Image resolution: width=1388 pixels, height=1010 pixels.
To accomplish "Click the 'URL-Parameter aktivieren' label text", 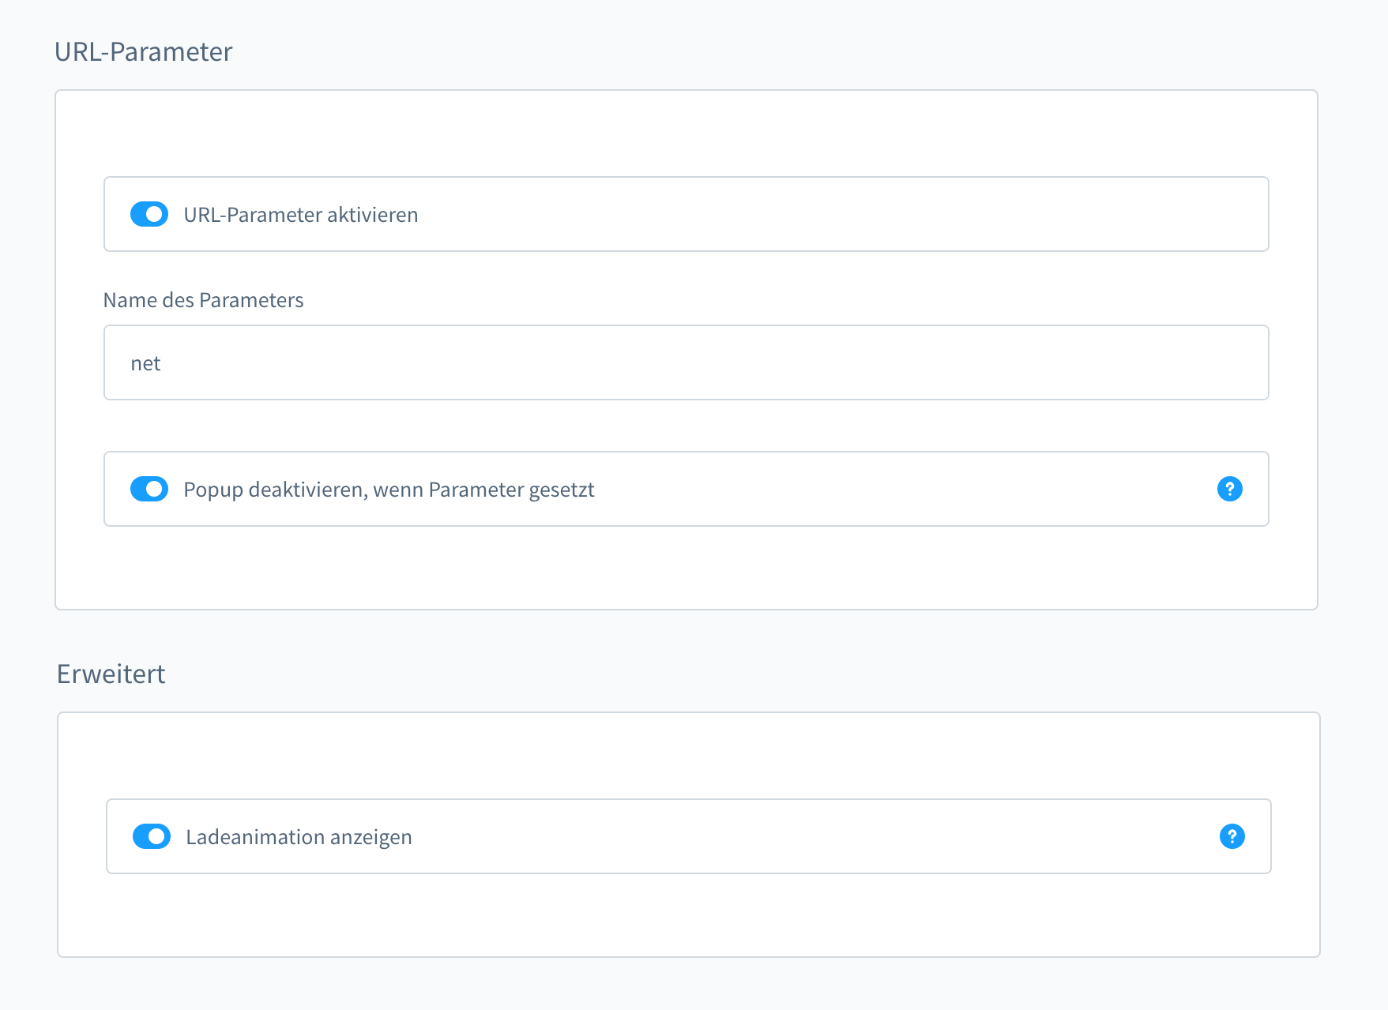I will (x=300, y=215).
